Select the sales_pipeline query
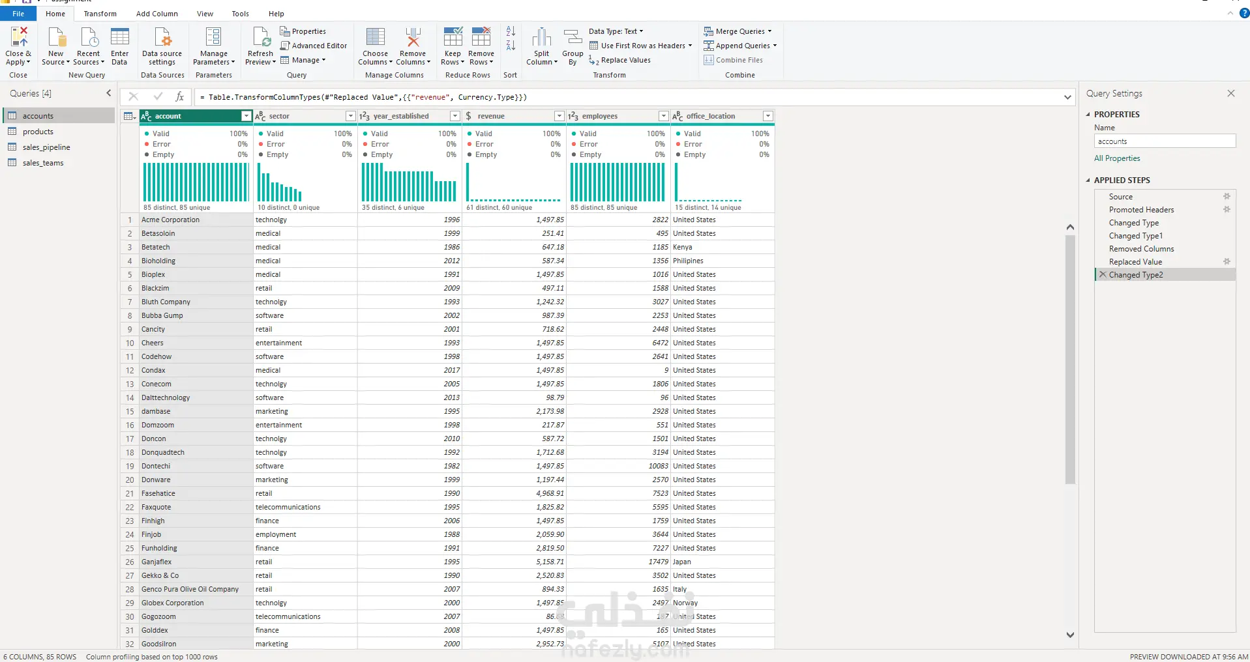 click(59, 147)
